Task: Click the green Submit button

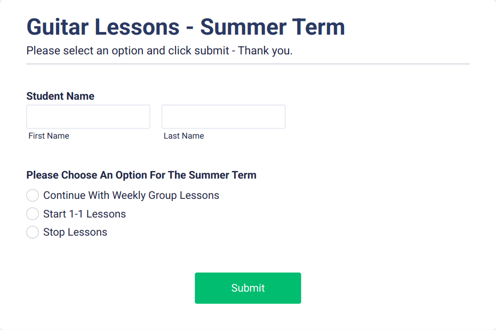Action: [247, 288]
